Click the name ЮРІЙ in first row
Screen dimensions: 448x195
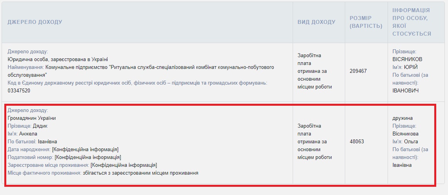coord(411,67)
